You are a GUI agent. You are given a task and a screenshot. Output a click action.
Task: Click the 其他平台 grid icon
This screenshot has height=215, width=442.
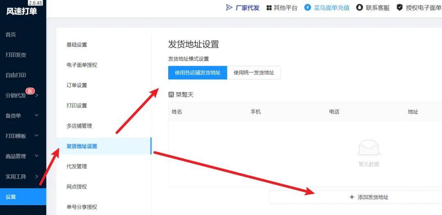tap(269, 8)
